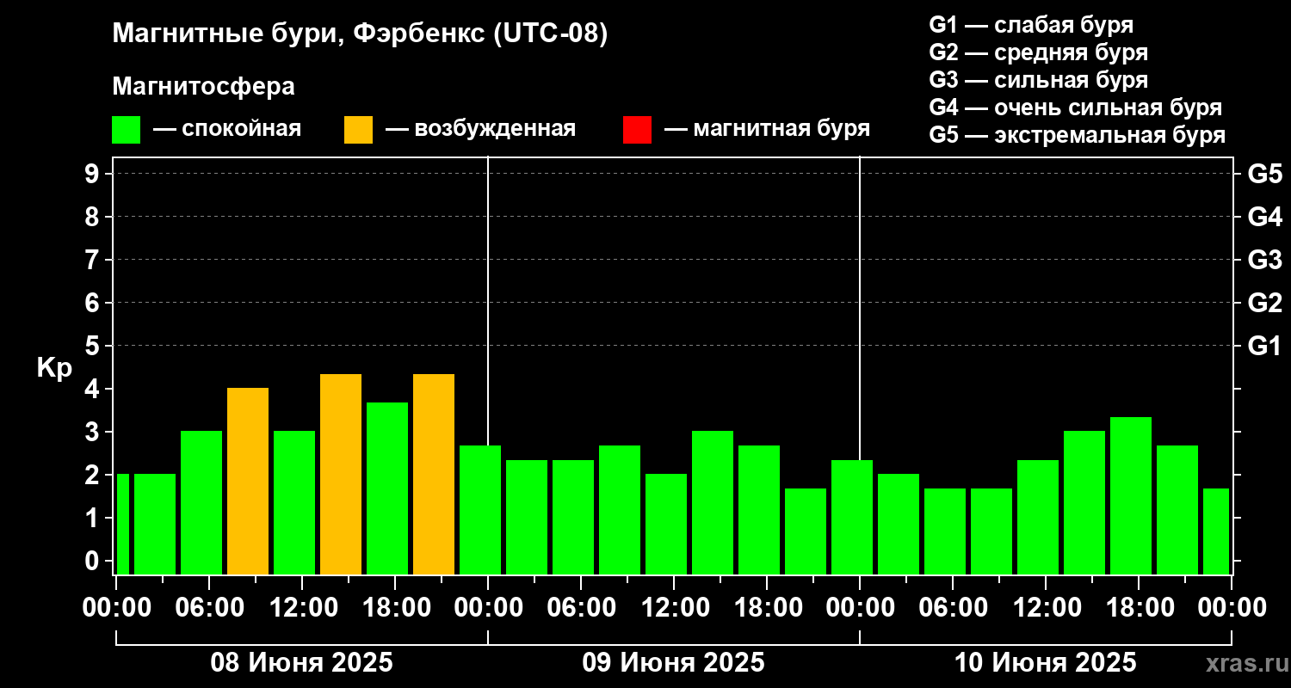This screenshot has height=688, width=1291.
Task: Click the final narrow bar ending 10 Июня
Action: pyautogui.click(x=1216, y=531)
